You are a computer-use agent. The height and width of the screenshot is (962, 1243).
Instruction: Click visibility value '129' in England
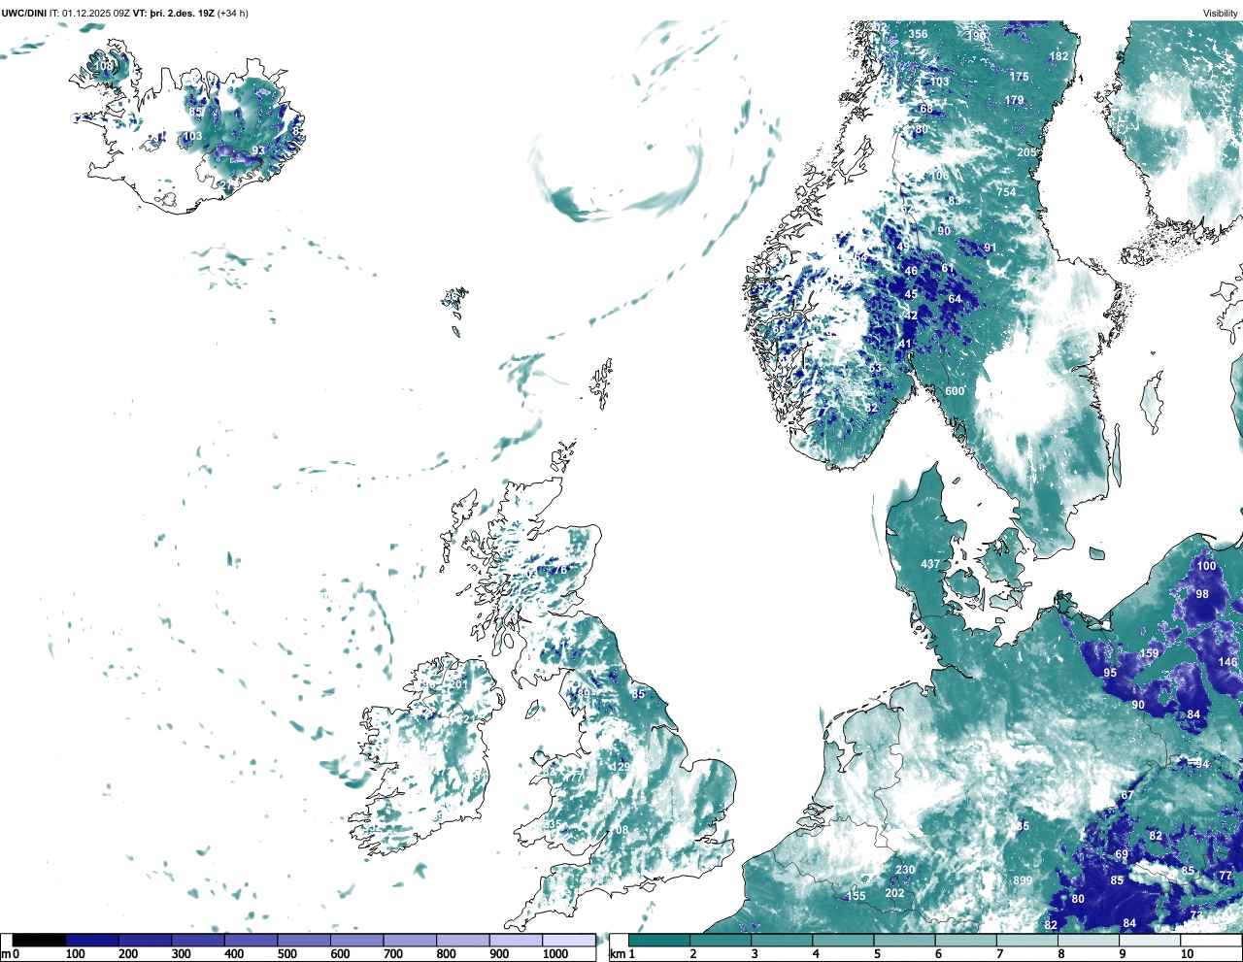pyautogui.click(x=621, y=767)
